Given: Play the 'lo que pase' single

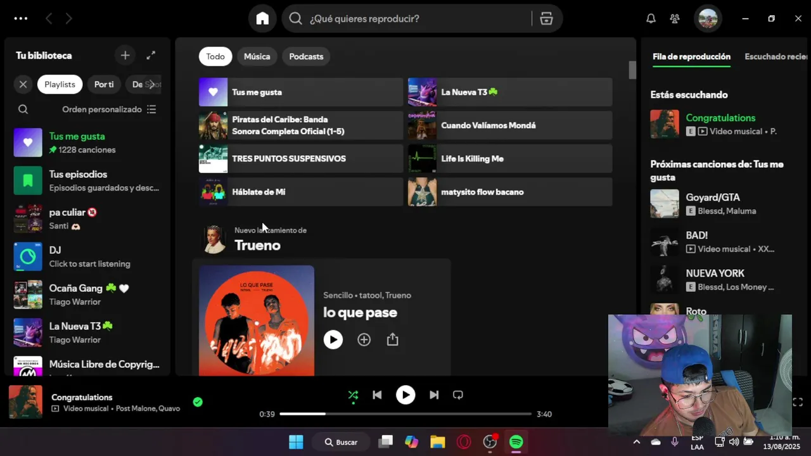Looking at the screenshot, I should pyautogui.click(x=333, y=339).
